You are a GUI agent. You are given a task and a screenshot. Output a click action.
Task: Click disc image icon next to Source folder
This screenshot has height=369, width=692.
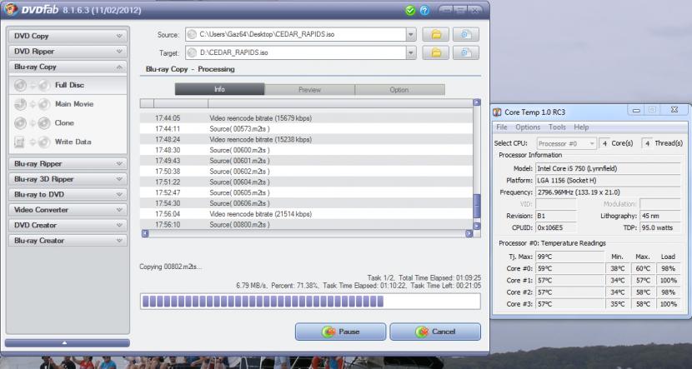coord(465,34)
